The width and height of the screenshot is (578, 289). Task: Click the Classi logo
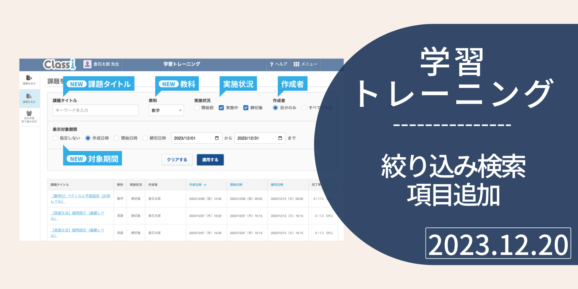pos(59,64)
